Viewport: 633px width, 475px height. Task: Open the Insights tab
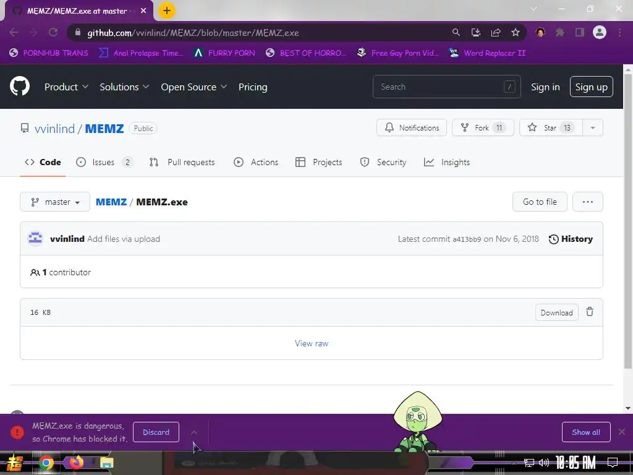coord(447,162)
